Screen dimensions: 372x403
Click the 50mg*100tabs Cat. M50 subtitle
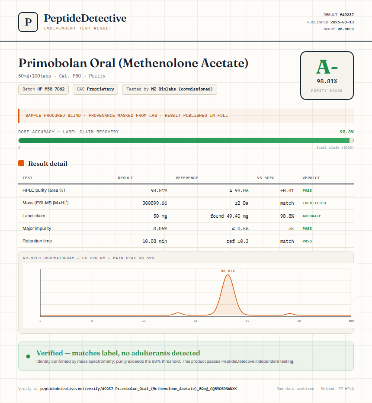[x=62, y=76]
